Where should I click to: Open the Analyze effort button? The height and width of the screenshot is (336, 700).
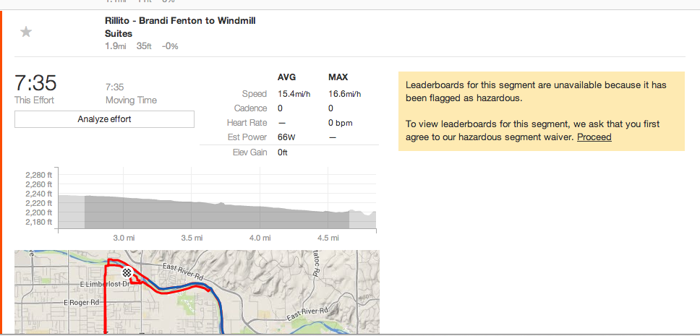pyautogui.click(x=104, y=119)
